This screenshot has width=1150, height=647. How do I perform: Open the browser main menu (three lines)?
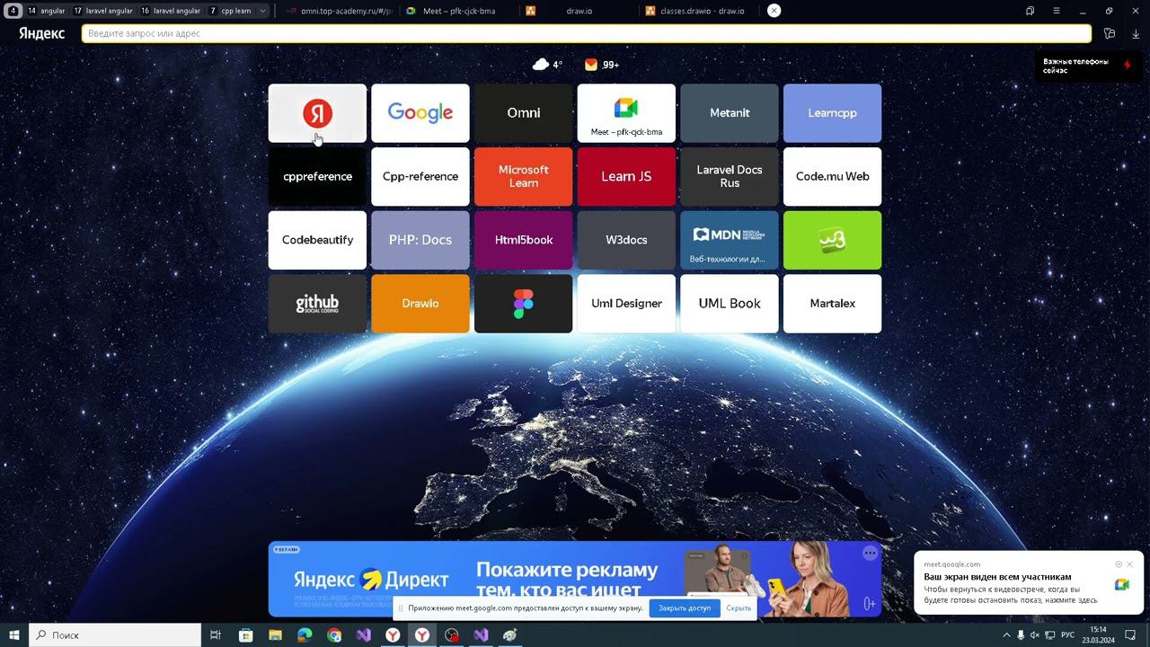[1057, 11]
